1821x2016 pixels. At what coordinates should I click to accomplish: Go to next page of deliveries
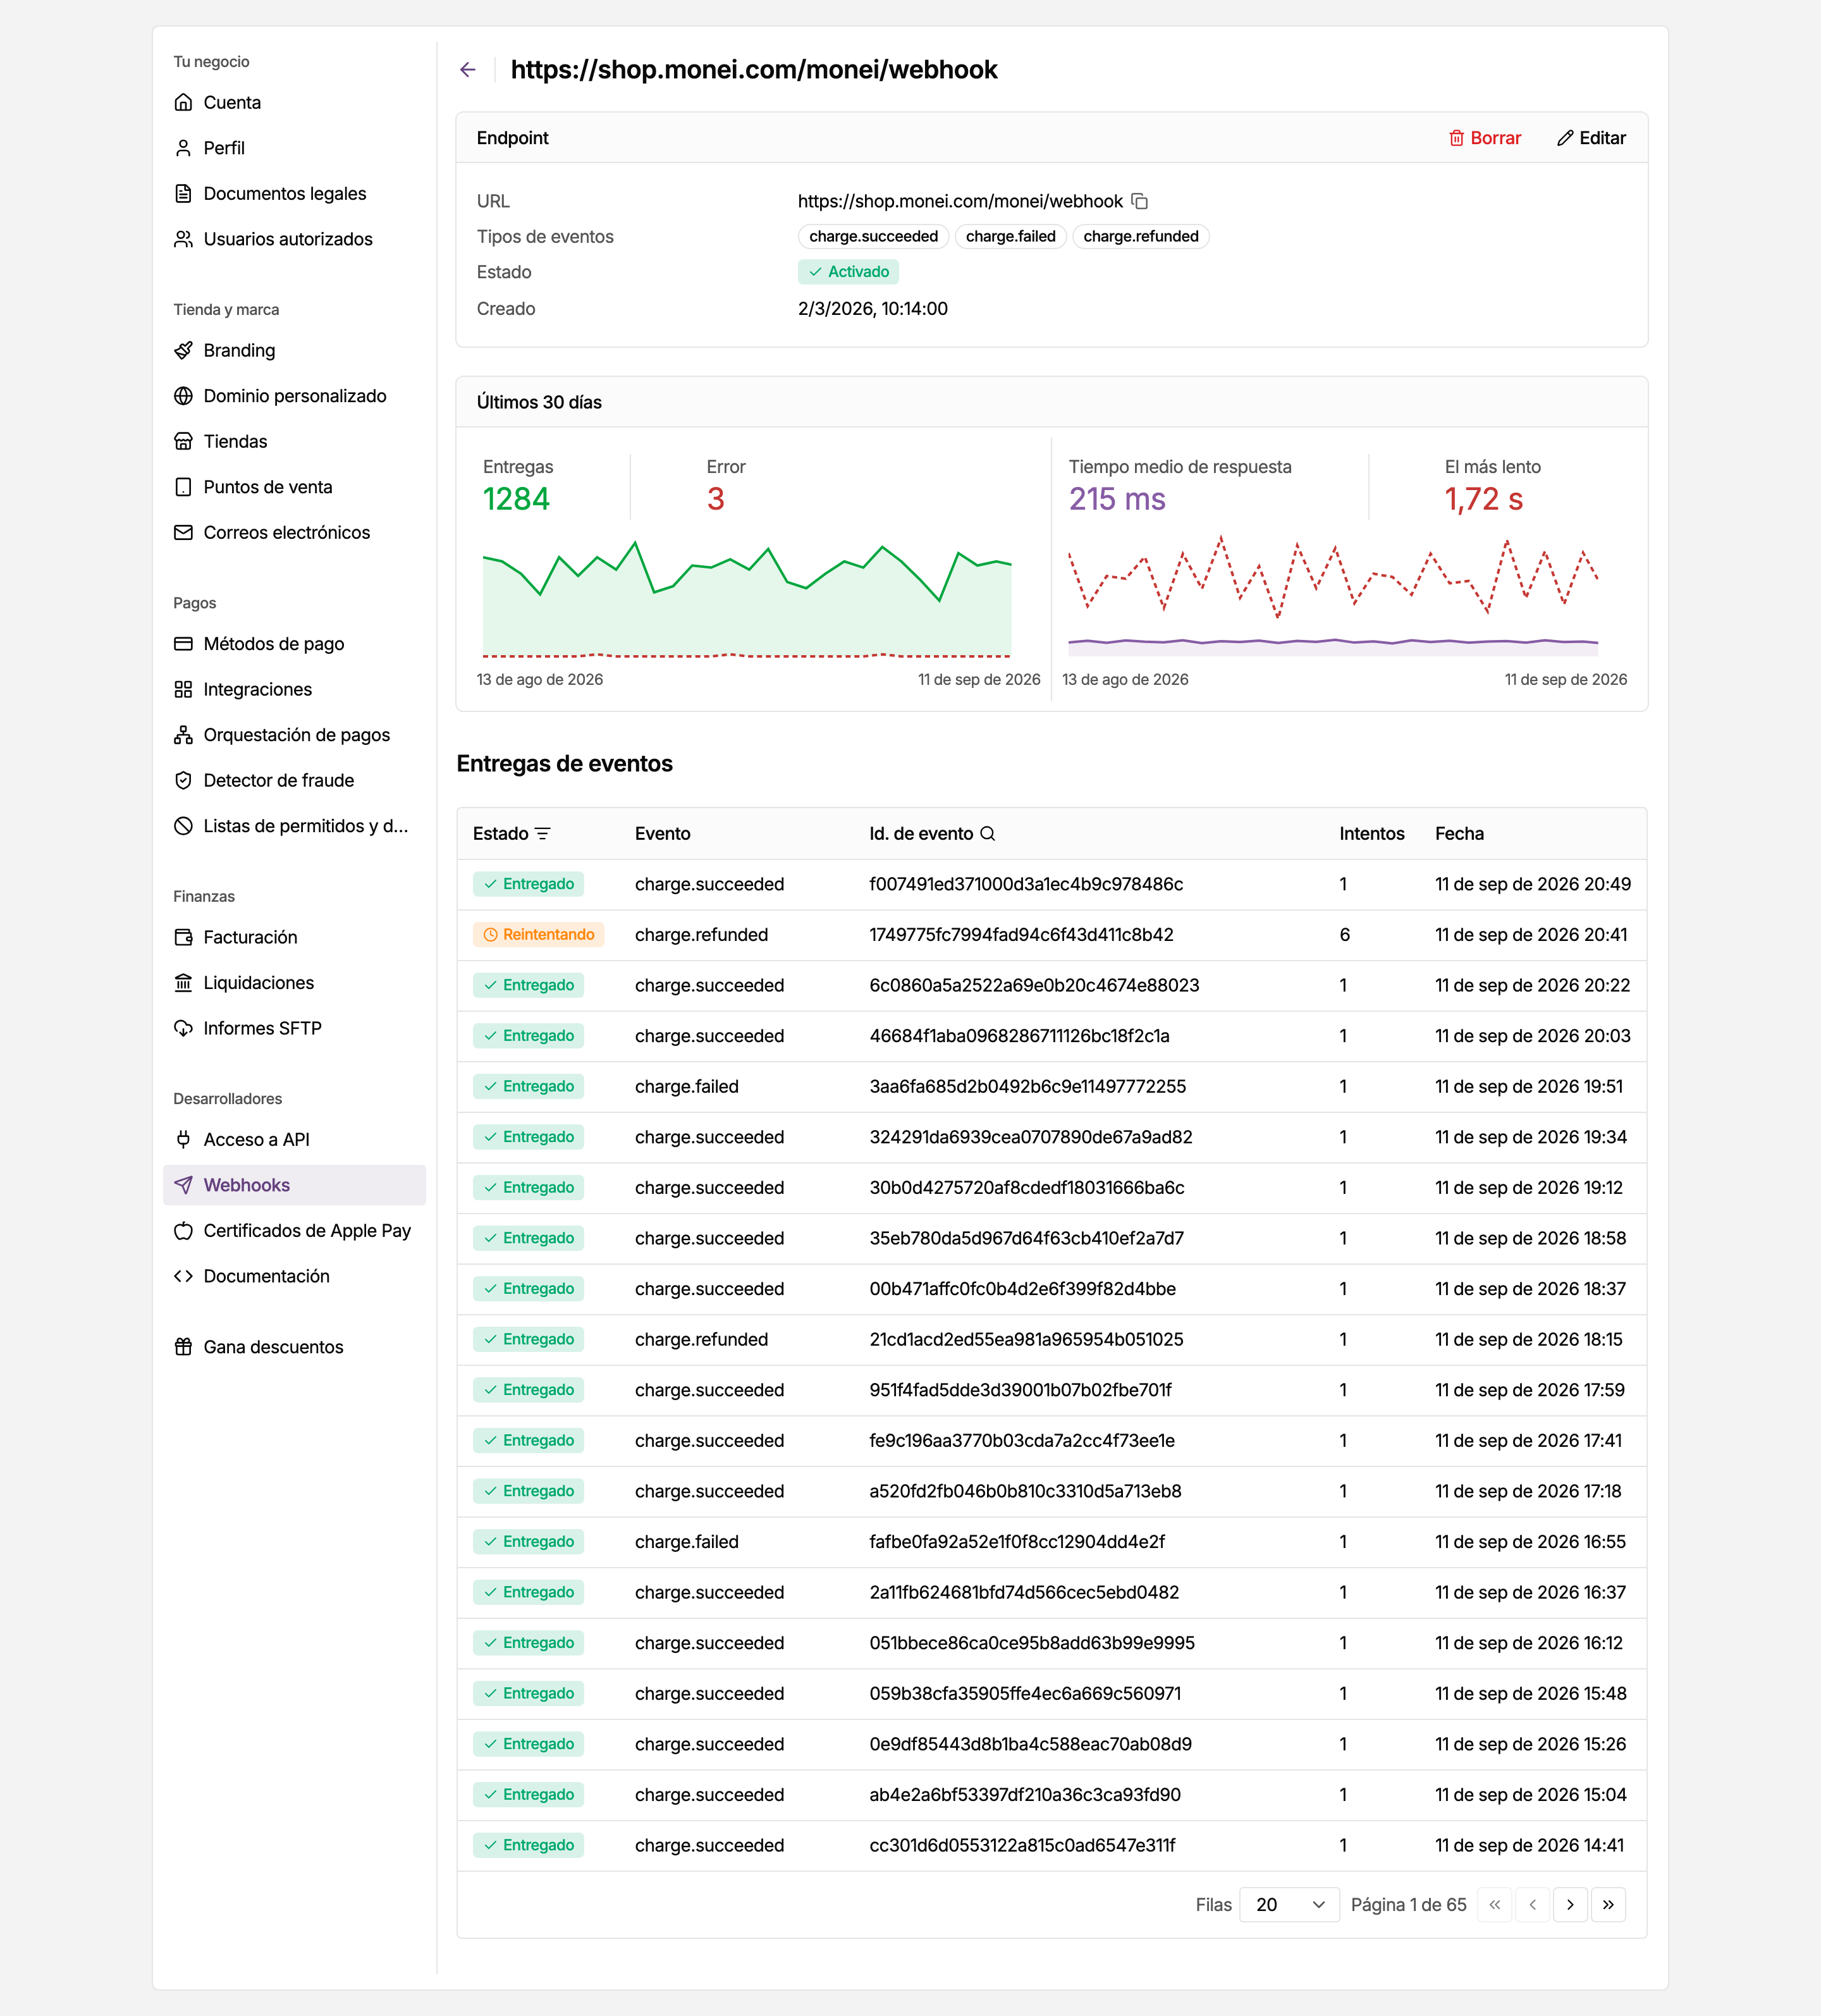1570,1905
